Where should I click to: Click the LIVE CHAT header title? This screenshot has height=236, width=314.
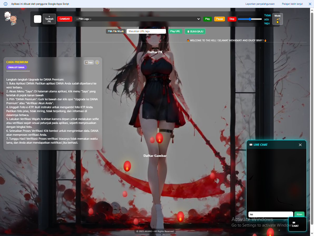point(258,145)
